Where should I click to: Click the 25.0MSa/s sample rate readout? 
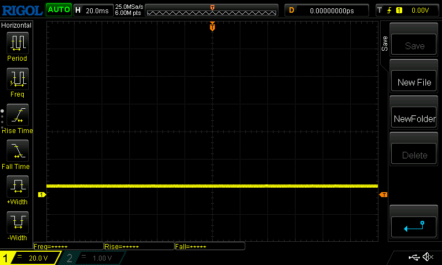[129, 7]
